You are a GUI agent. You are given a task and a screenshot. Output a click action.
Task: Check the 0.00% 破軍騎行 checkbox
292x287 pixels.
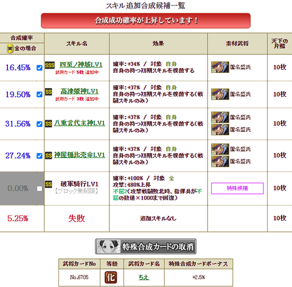[40, 188]
